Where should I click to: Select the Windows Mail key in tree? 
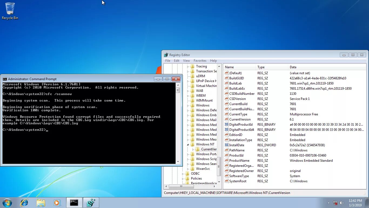click(206, 120)
